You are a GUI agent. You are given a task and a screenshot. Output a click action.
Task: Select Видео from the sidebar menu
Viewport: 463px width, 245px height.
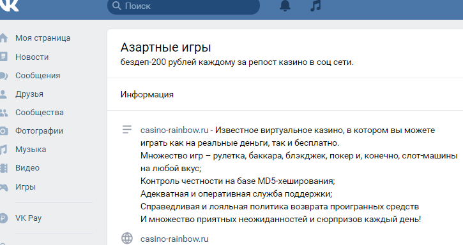pyautogui.click(x=27, y=168)
